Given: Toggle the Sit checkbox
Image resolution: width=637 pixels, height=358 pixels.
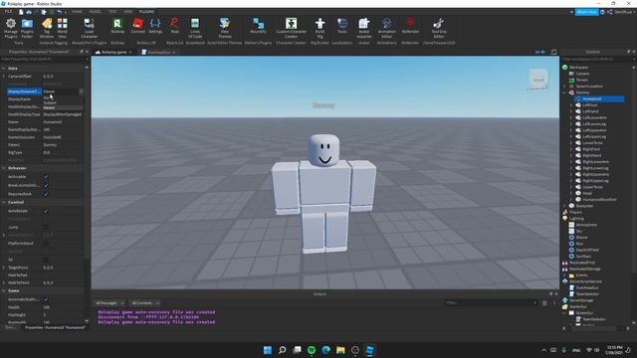Looking at the screenshot, I should [x=46, y=260].
